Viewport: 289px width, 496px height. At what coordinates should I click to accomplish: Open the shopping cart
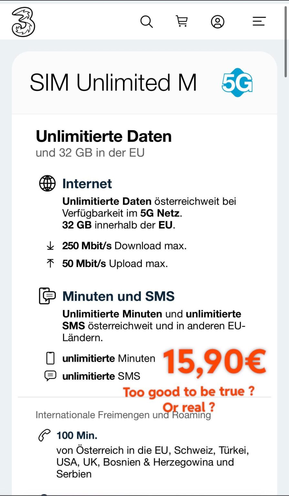[182, 21]
